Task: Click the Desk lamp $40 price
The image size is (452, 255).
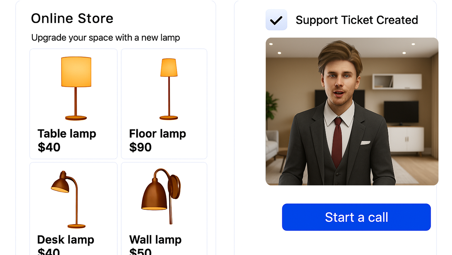Action: 49,251
